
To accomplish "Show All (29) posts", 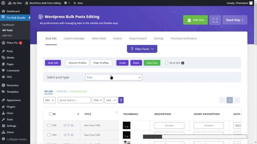I will coord(49,92).
